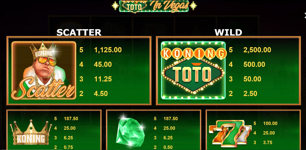This screenshot has height=150, width=306.
Task: Click the scatter 4.50 payout for two
Action: 101,94
